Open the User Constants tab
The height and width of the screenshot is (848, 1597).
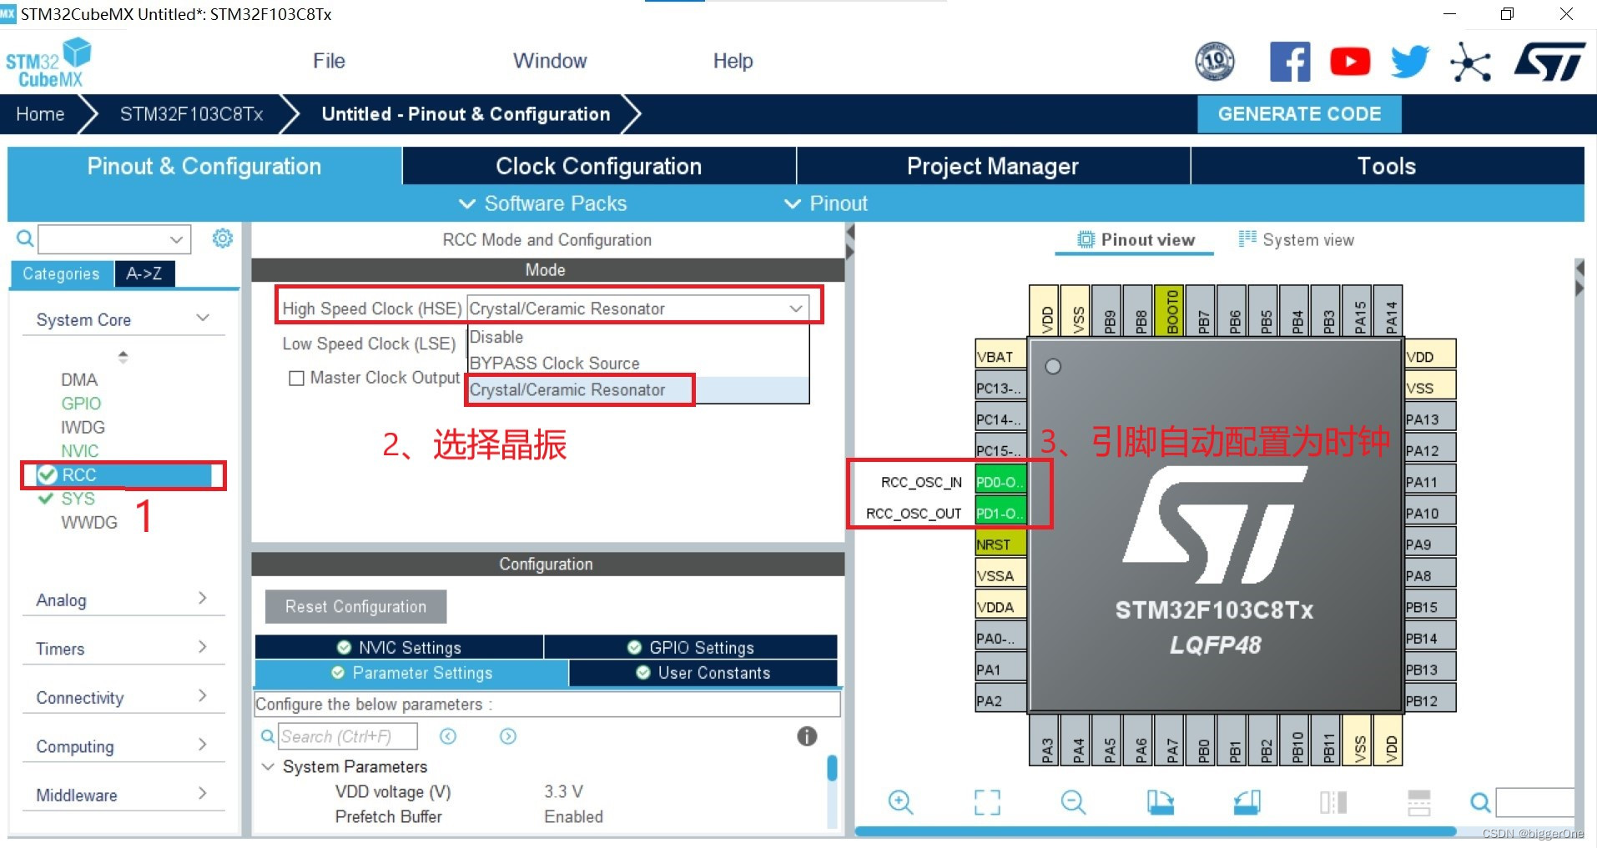pos(703,673)
